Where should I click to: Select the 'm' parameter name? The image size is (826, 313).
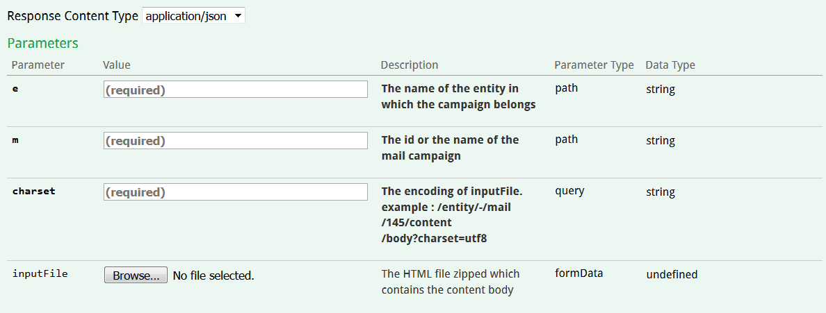click(16, 141)
